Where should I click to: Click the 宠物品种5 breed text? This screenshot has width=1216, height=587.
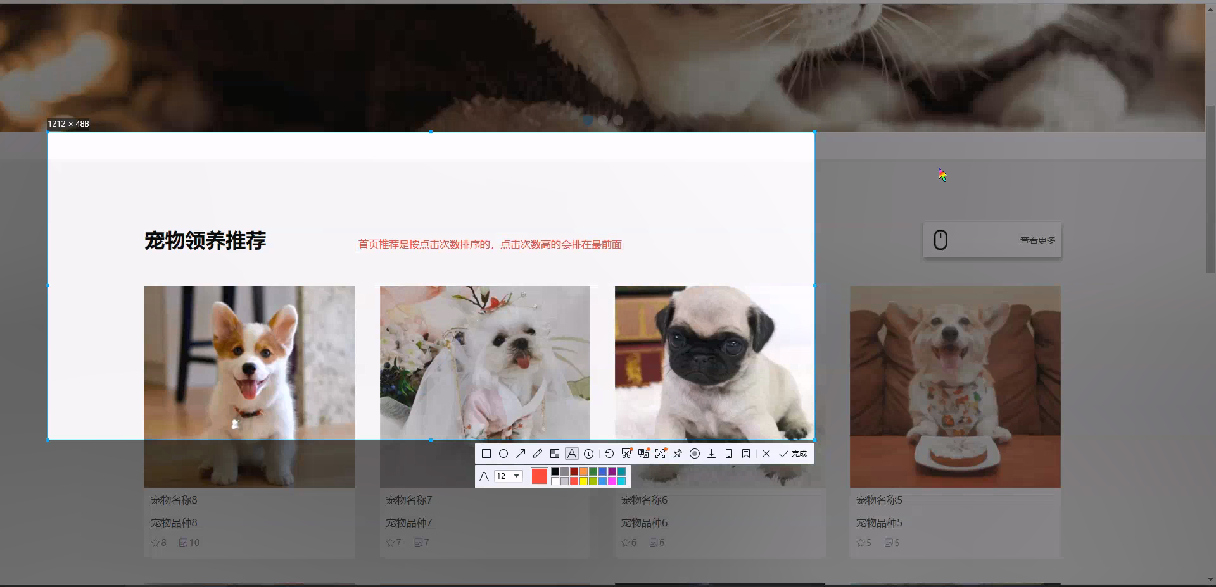click(x=879, y=522)
